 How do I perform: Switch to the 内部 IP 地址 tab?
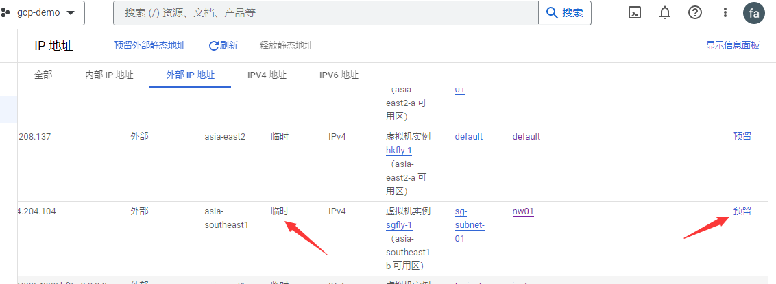tap(109, 75)
